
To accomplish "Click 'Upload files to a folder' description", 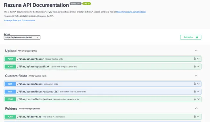I will (54, 59).
